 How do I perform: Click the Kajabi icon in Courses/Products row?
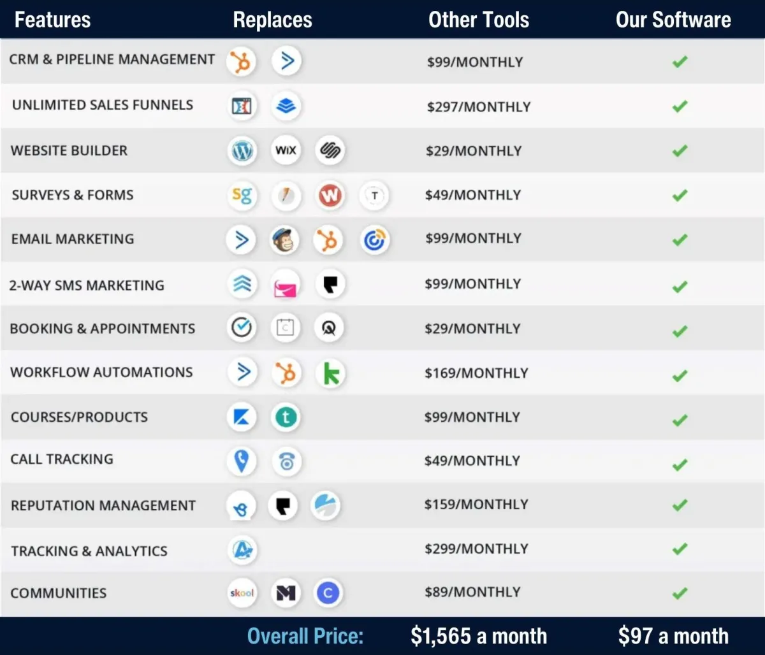coord(242,417)
